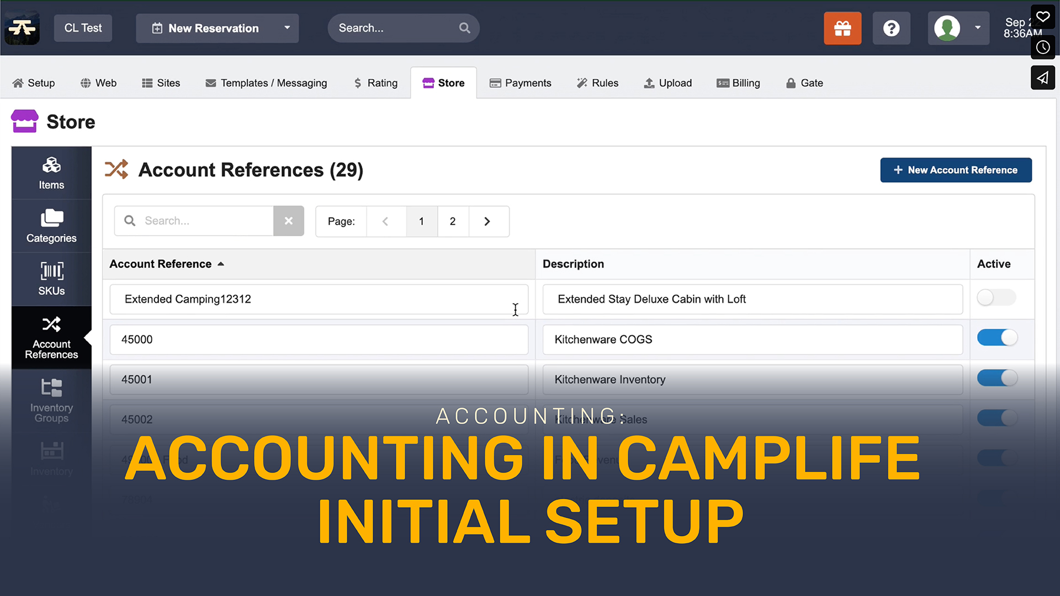Screen dimensions: 1060x596
Task: Disable the Kitchenware COGS active toggle
Action: pos(997,337)
